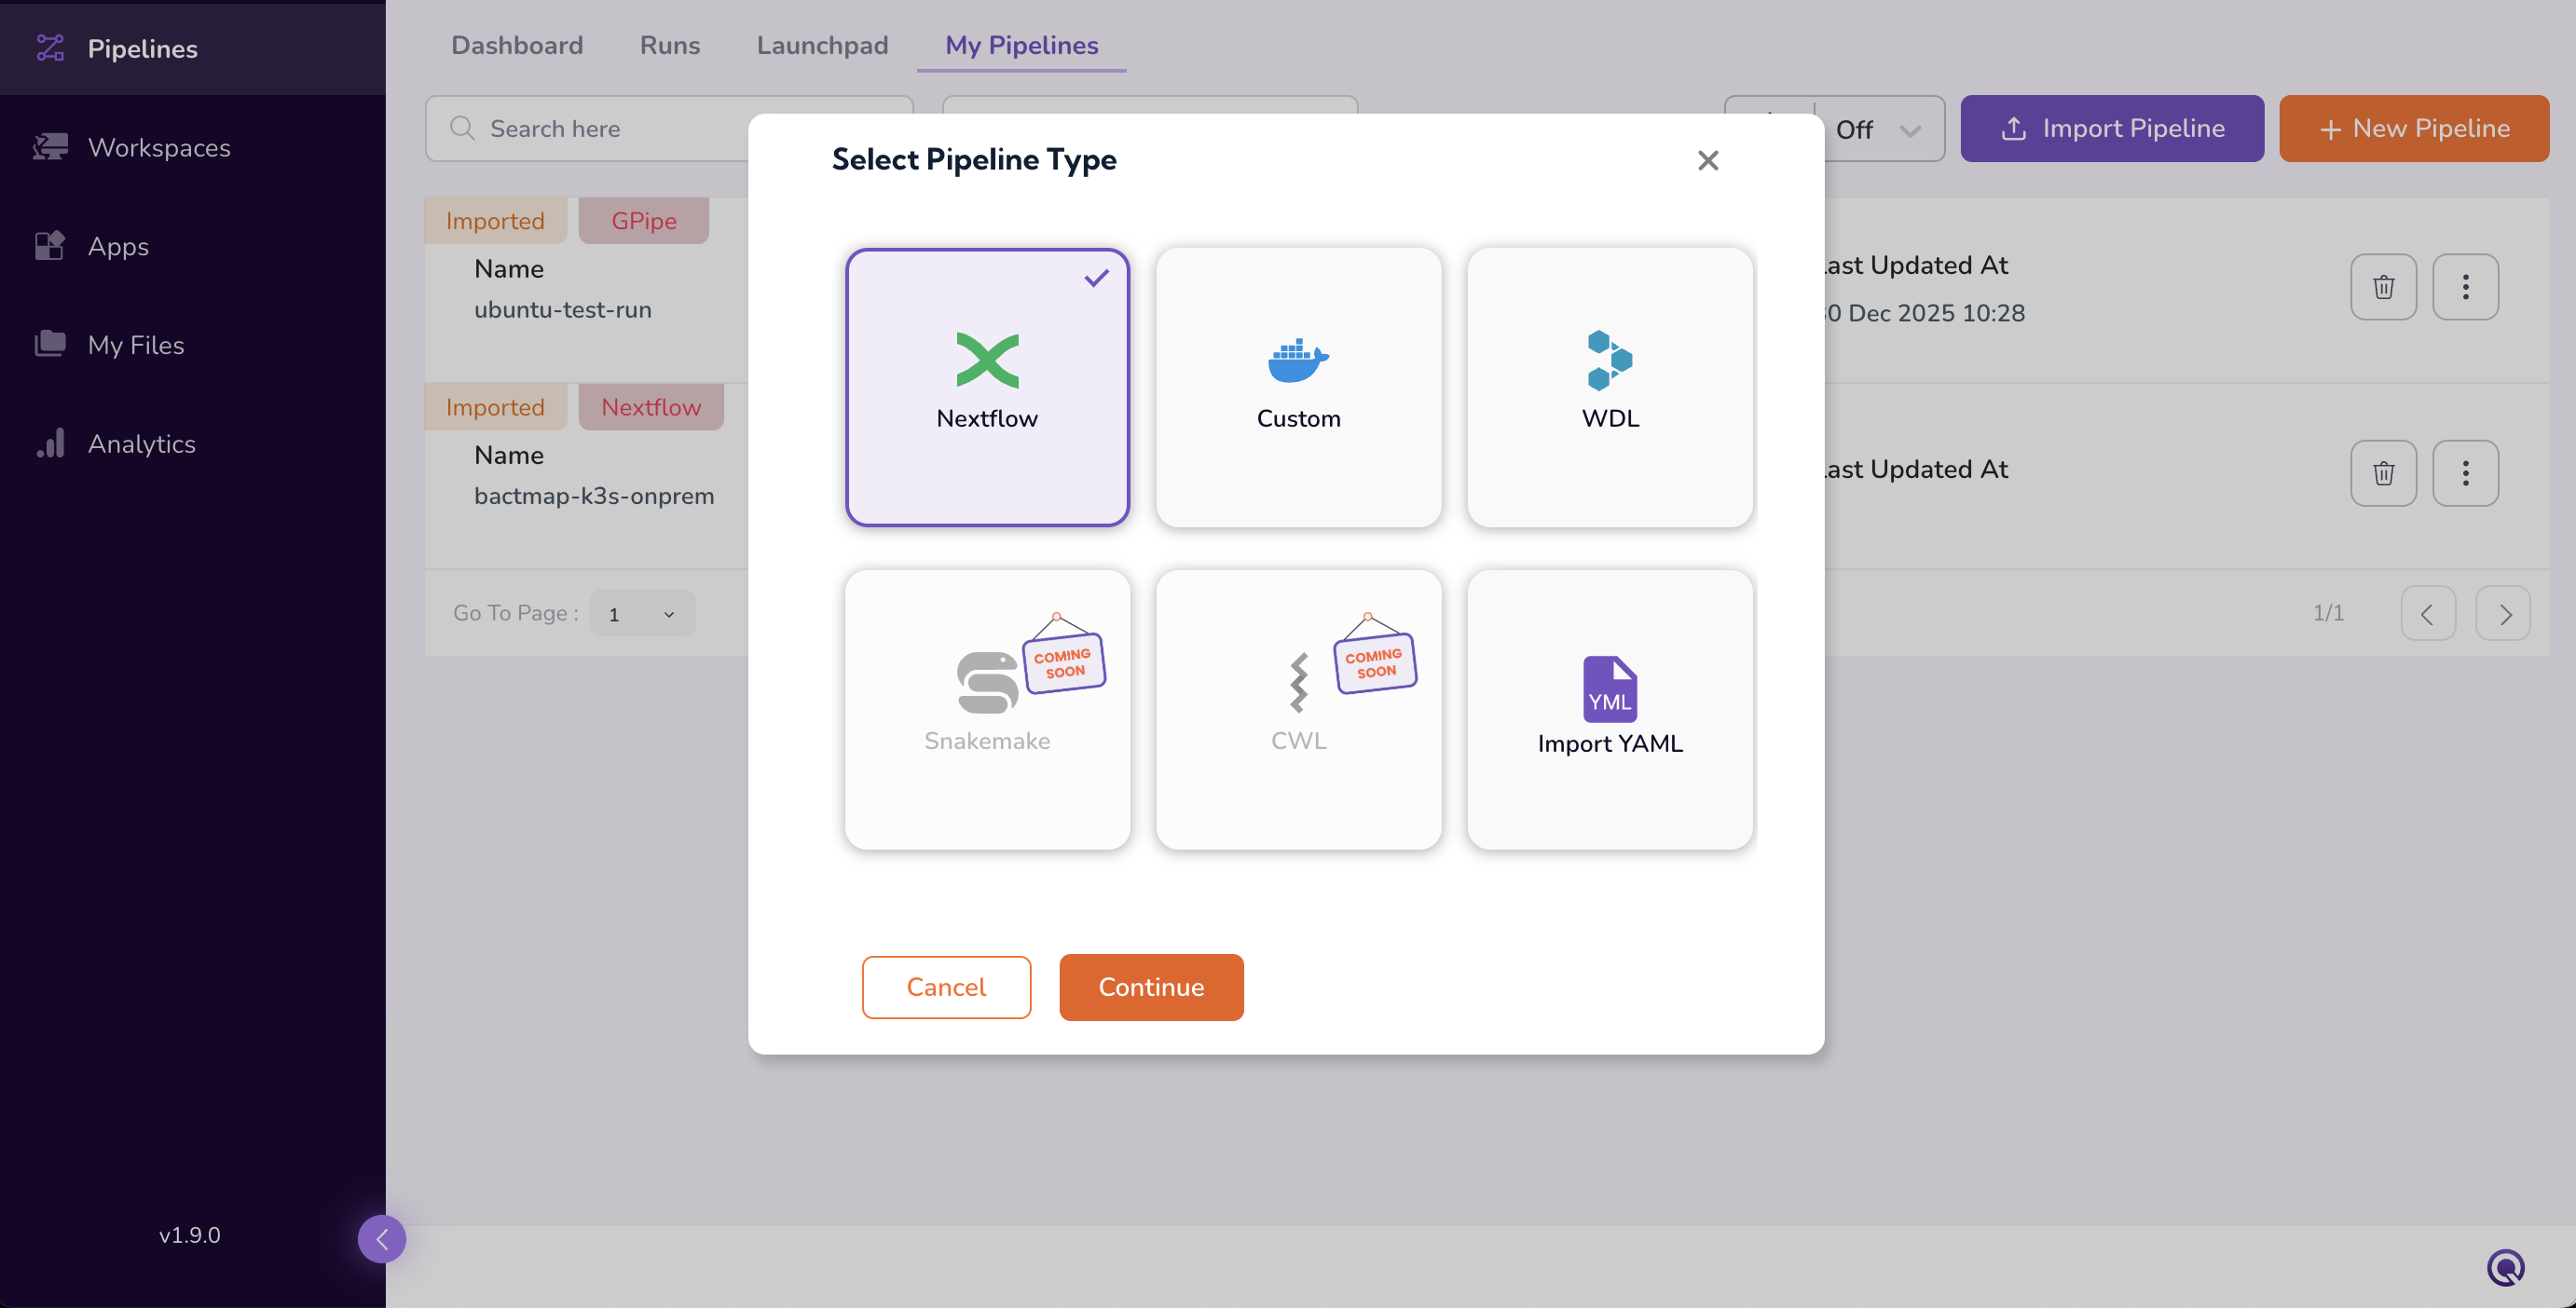Select the Nextflow pipeline type card
The height and width of the screenshot is (1308, 2576).
987,387
